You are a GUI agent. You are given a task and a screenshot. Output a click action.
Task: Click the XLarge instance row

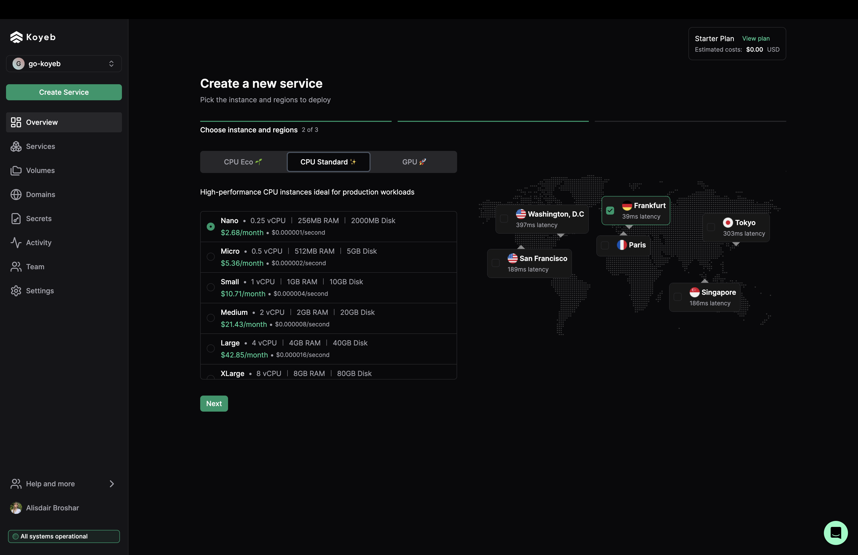(x=328, y=372)
